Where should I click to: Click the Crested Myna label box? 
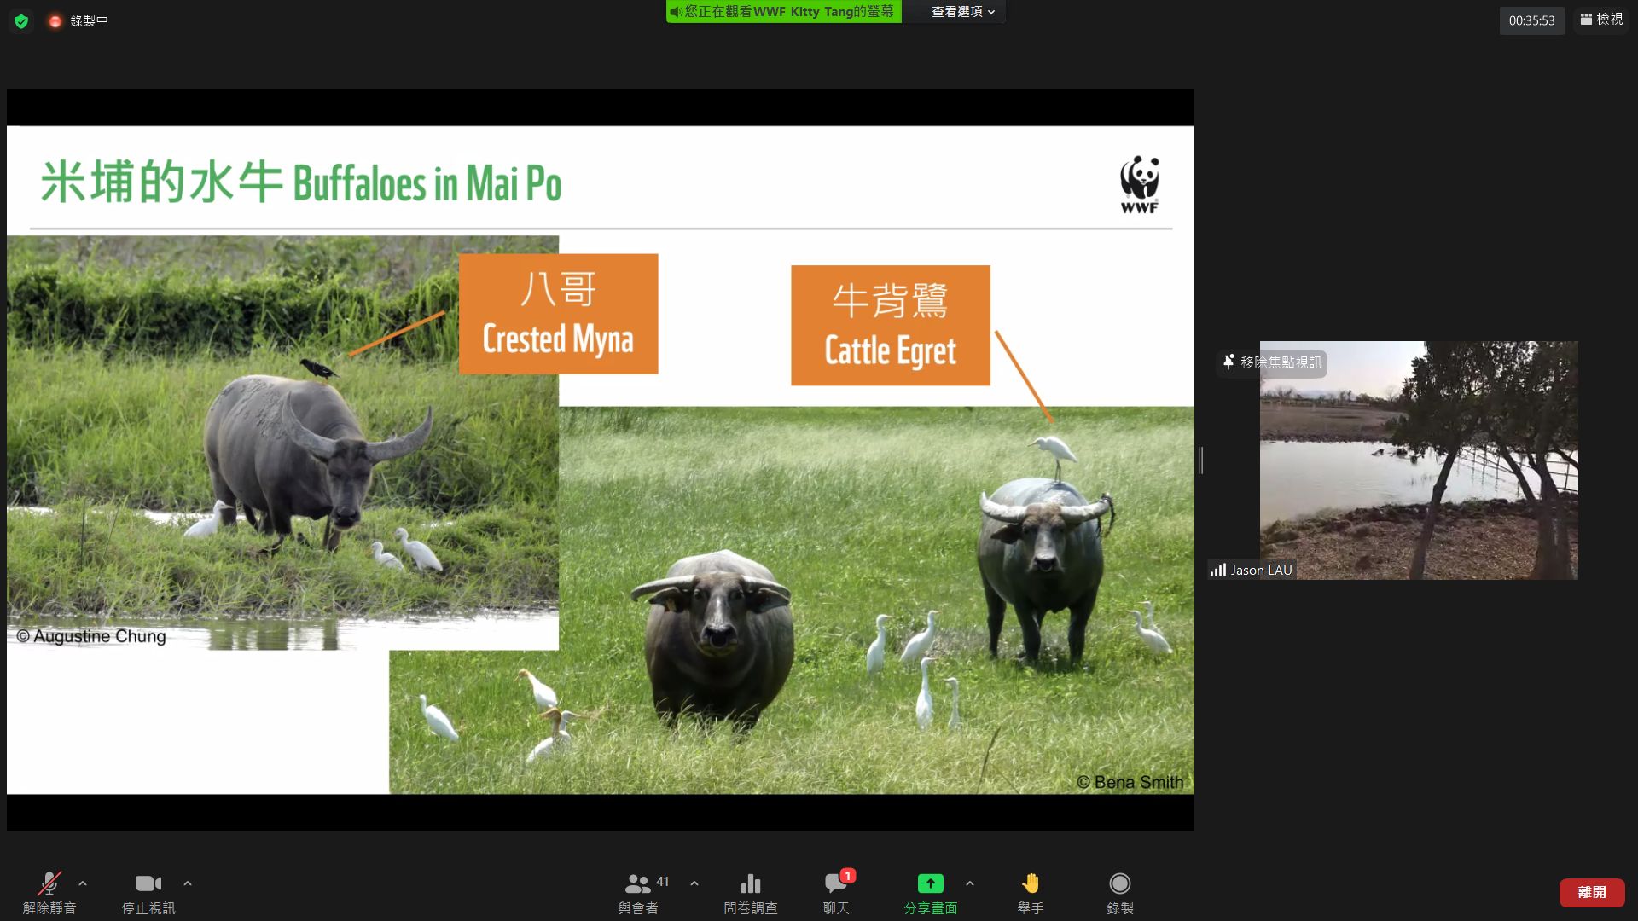558,314
